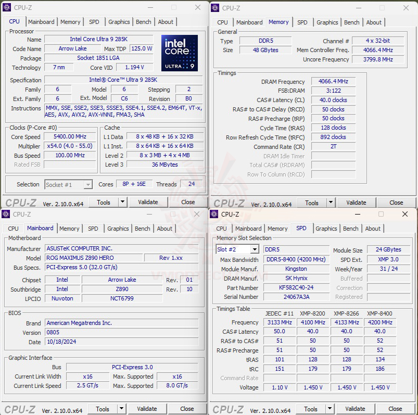The height and width of the screenshot is (415, 418).
Task: Select SPD tab in top-right Memory window
Action: [x=302, y=22]
